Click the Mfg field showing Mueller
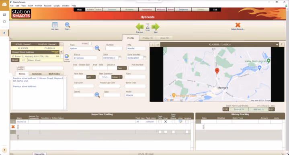The width and height of the screenshot is (289, 155). pyautogui.click(x=136, y=48)
